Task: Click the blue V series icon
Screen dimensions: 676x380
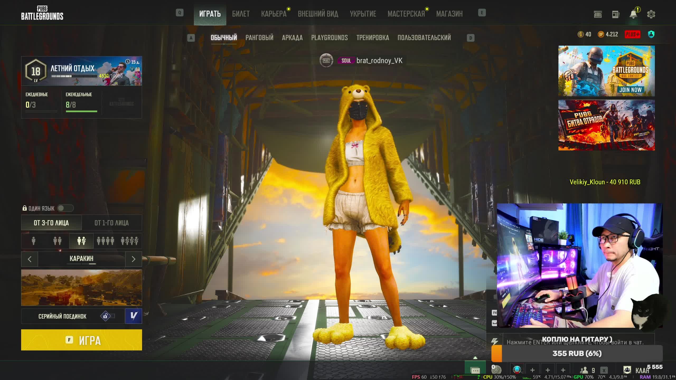Action: [x=134, y=316]
